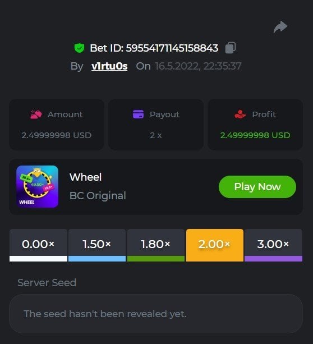Start the game with Play Now
The height and width of the screenshot is (344, 313).
tap(257, 187)
